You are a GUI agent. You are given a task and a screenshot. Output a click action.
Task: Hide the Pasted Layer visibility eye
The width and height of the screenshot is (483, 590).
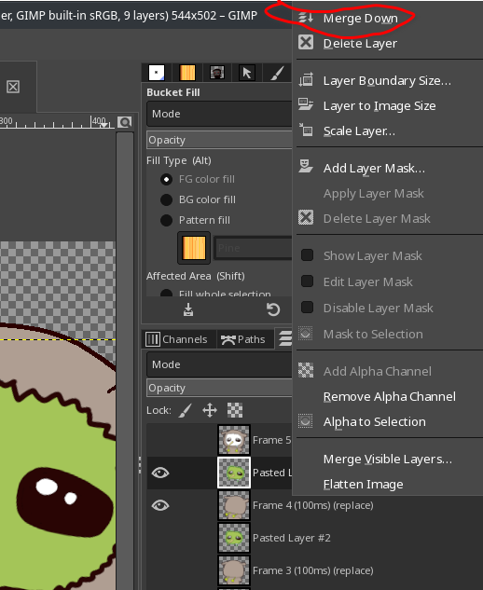160,473
